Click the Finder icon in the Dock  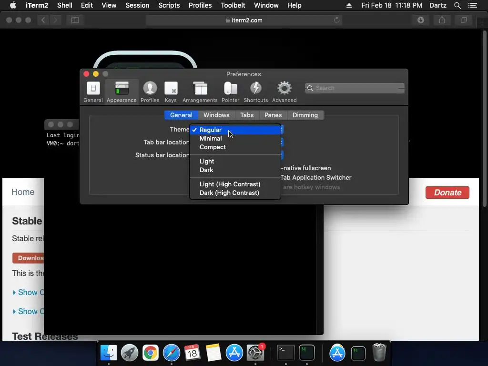[x=108, y=353]
